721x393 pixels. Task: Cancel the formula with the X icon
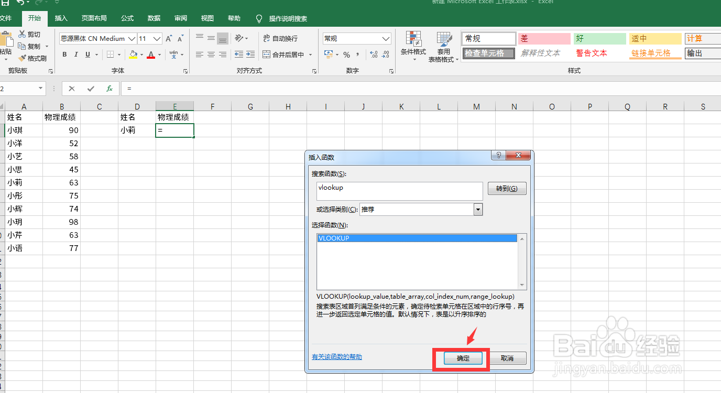point(71,88)
